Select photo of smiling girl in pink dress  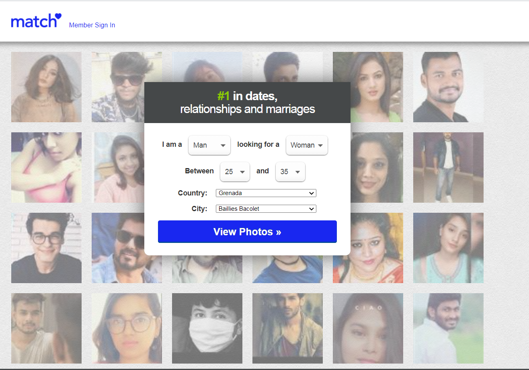(x=118, y=167)
